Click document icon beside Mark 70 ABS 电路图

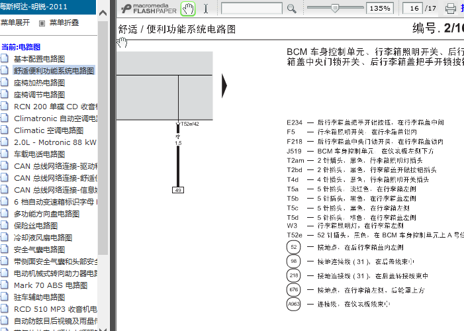pyautogui.click(x=4, y=284)
